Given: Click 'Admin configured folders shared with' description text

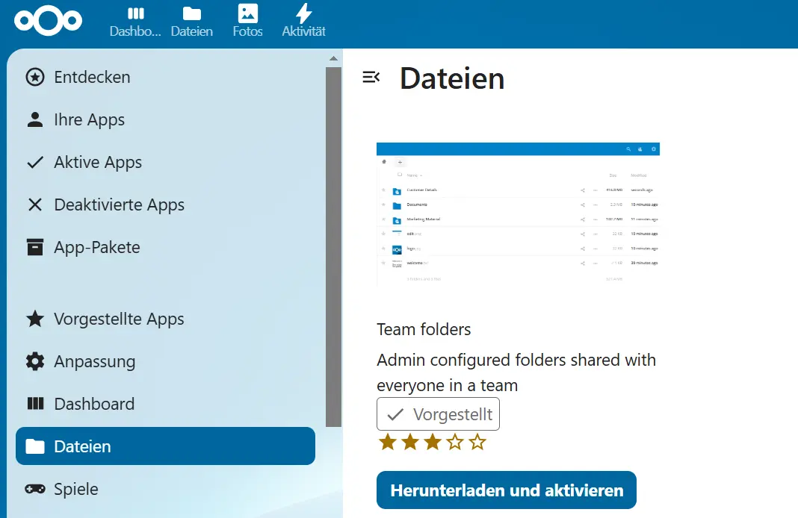Looking at the screenshot, I should coord(516,360).
